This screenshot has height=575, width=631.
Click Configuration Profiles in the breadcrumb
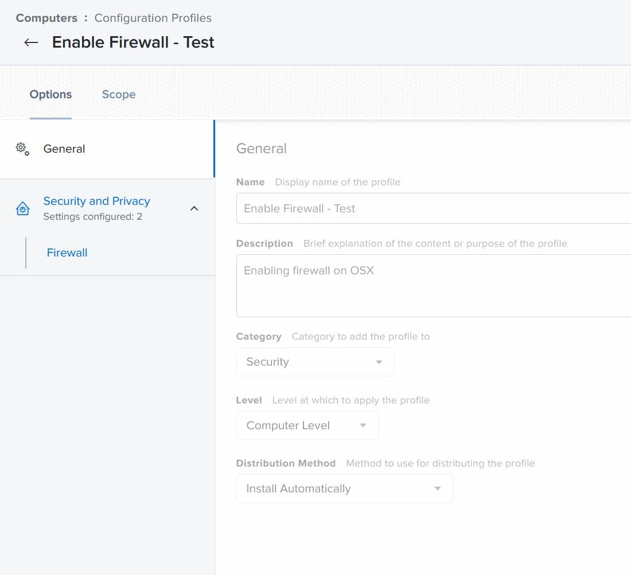(153, 18)
